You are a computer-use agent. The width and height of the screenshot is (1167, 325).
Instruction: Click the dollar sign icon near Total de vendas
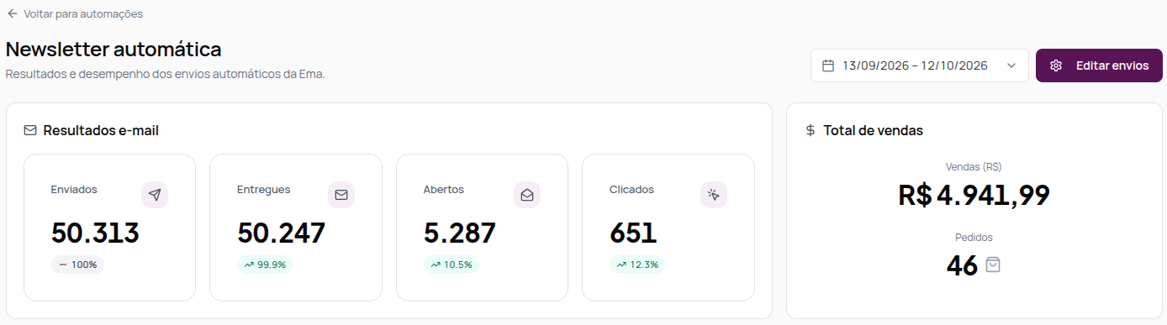pyautogui.click(x=810, y=130)
